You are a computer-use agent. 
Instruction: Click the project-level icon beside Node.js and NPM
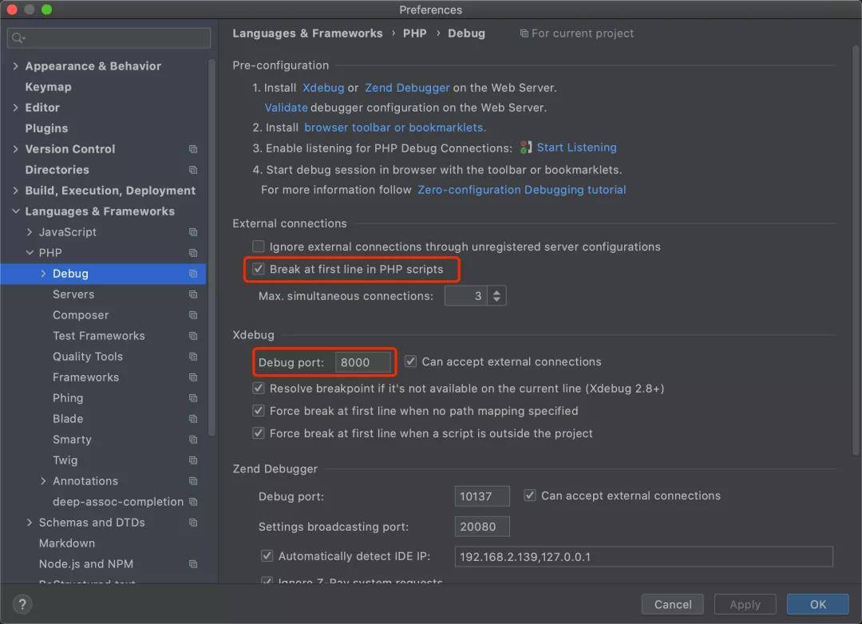[x=193, y=564]
